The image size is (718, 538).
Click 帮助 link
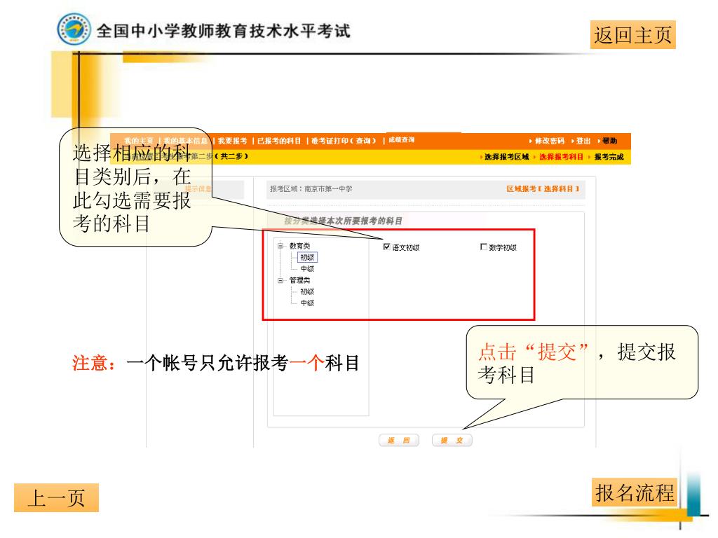coord(609,141)
